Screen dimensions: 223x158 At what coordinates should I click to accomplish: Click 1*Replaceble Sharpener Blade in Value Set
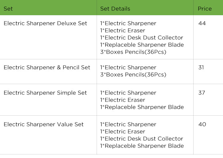142,146
